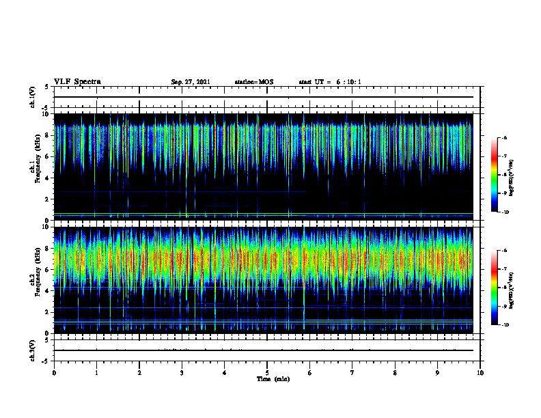Click the ch.2 spectrogram panel
541x418 pixels.
(x=264, y=280)
